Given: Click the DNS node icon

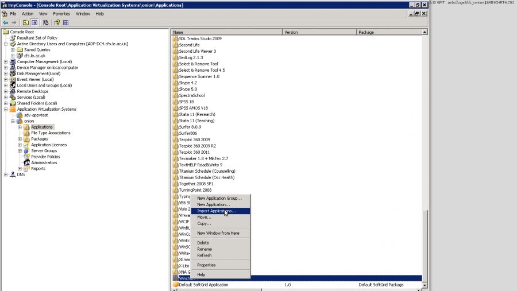Looking at the screenshot, I should [13, 174].
